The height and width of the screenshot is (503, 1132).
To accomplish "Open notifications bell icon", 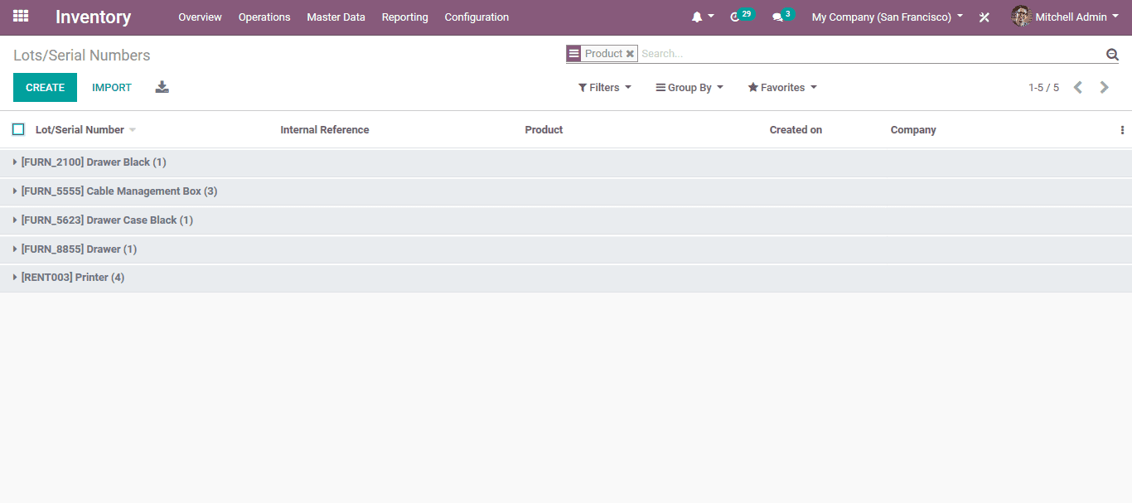I will tap(697, 17).
